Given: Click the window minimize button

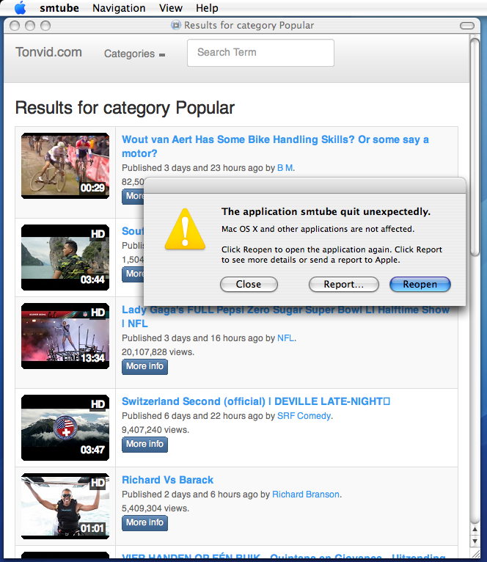Looking at the screenshot, I should point(30,26).
